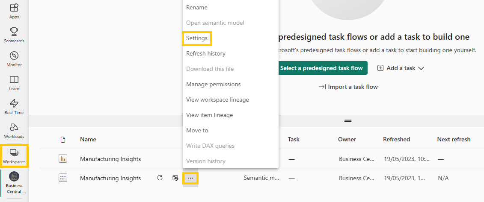Click the schedule refresh icon for semantic model
This screenshot has height=202, width=484.
[x=175, y=178]
